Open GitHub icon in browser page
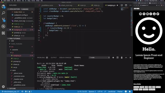Viewport: 165px width, 93px height. (144, 14)
